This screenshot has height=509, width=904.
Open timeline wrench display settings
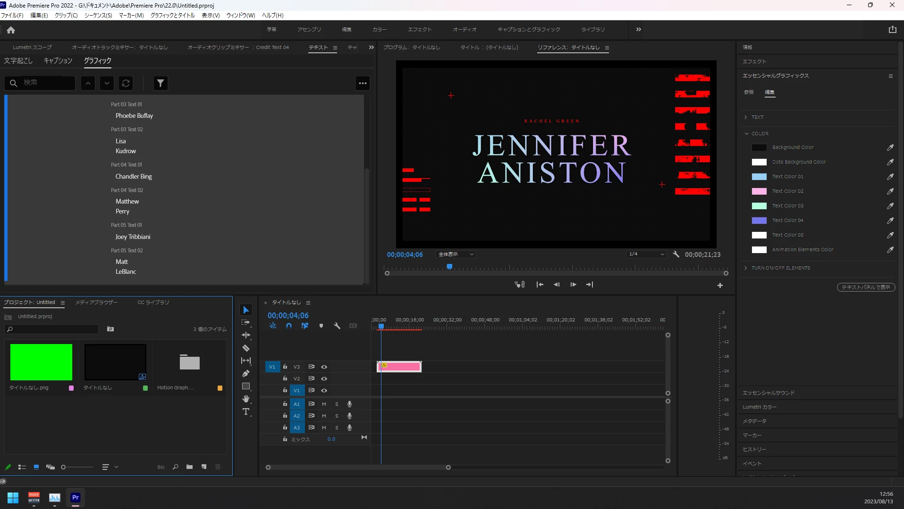click(337, 326)
